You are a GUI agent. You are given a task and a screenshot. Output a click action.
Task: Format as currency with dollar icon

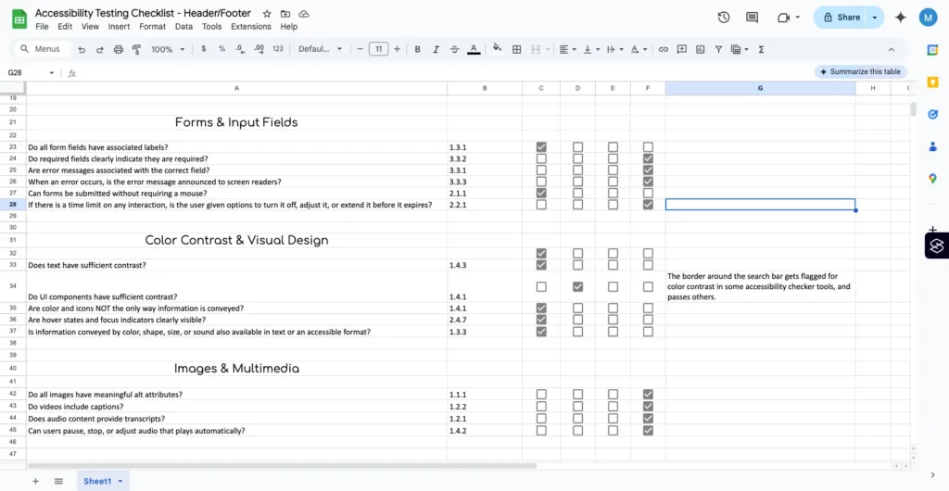pos(203,49)
